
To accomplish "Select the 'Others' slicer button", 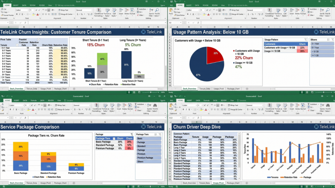I will pos(149,162).
